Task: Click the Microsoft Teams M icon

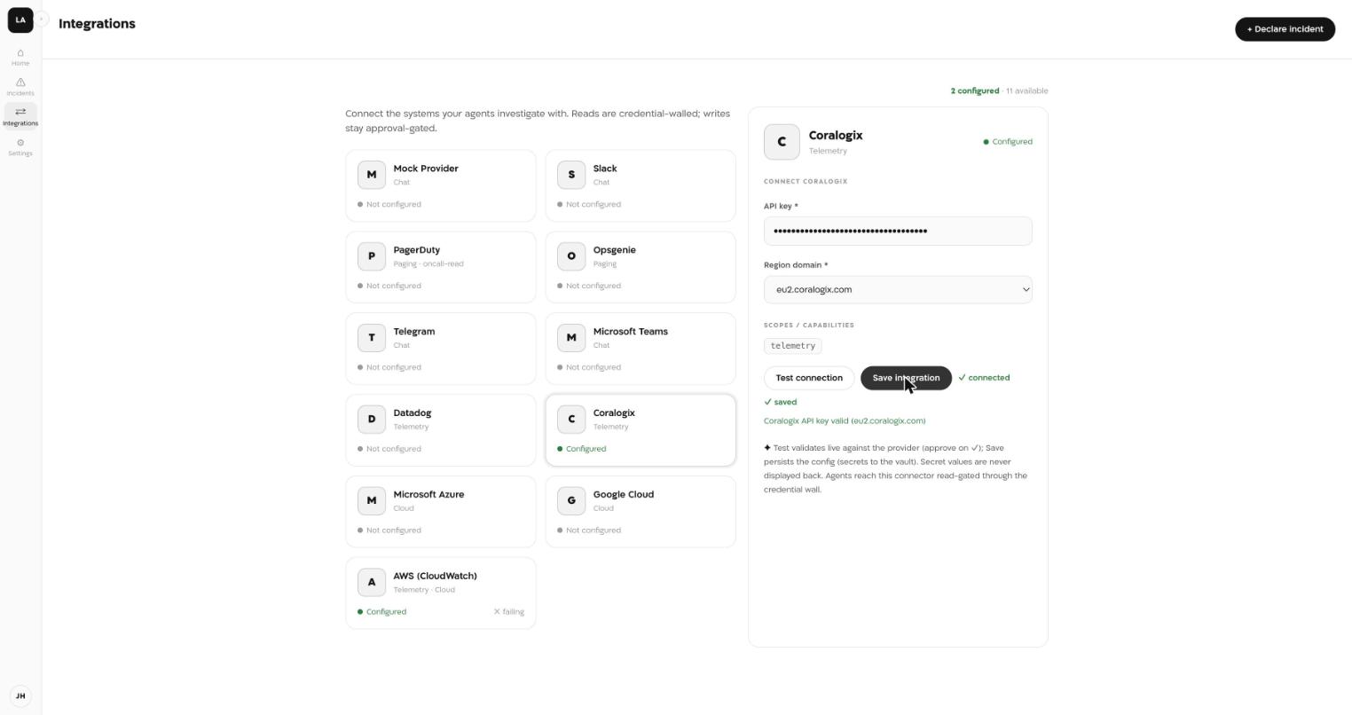Action: (x=571, y=338)
